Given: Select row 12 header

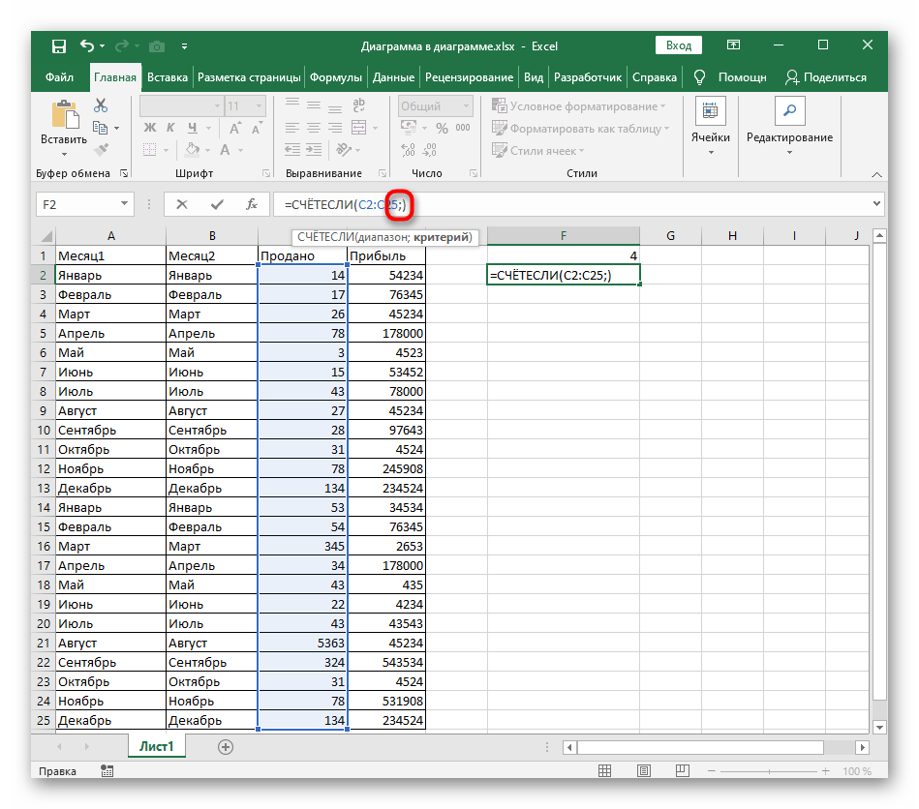Looking at the screenshot, I should (44, 468).
